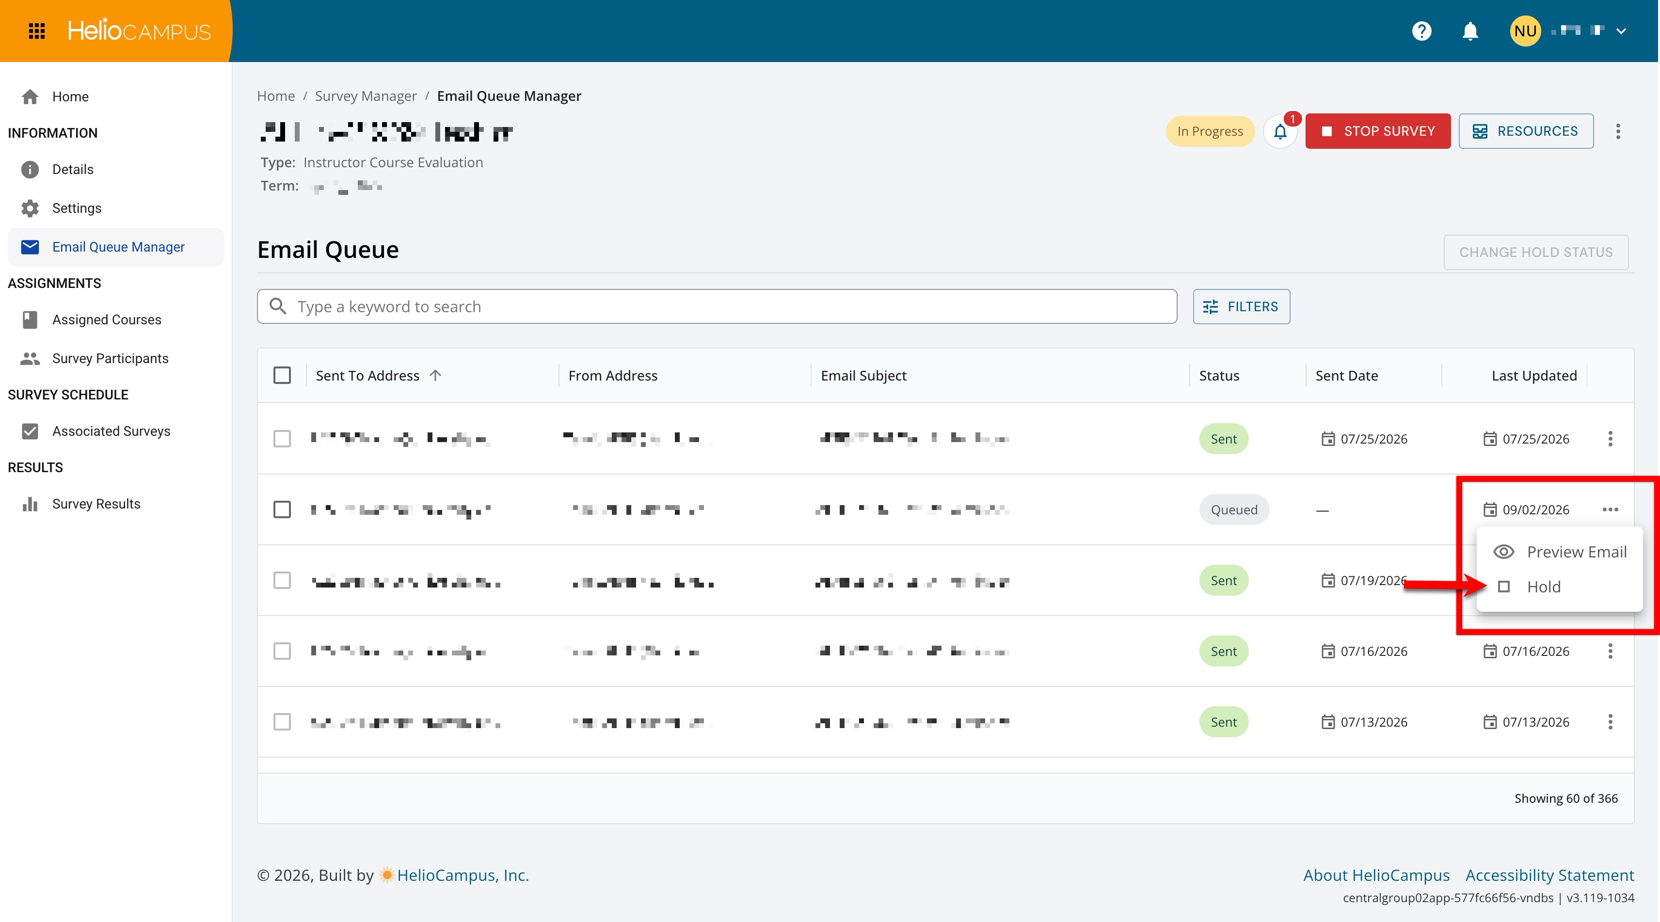
Task: Focus the keyword search field
Action: (717, 306)
